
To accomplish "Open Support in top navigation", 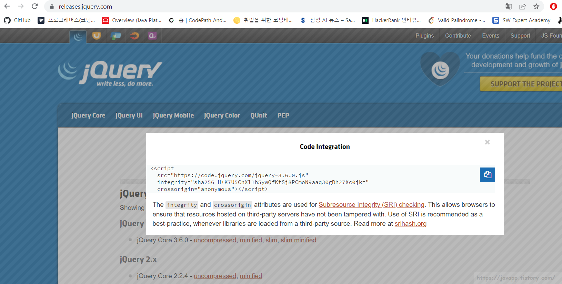I will [x=520, y=35].
